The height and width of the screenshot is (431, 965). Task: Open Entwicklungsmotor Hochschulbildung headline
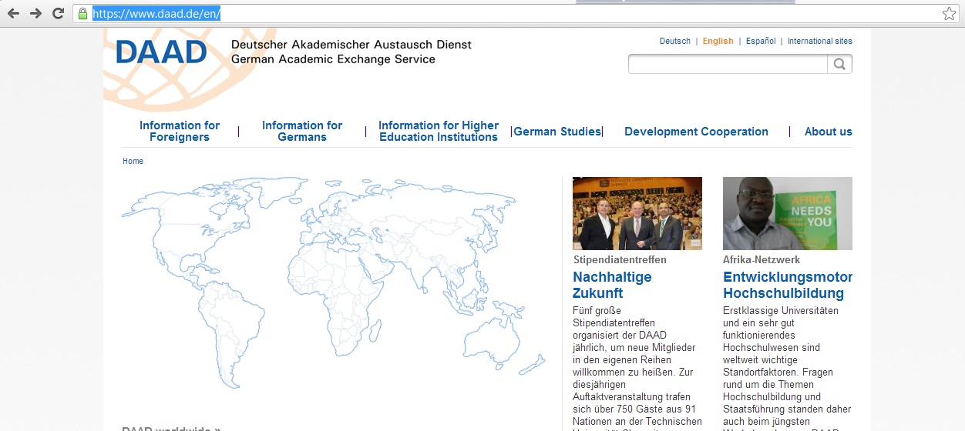pyautogui.click(x=788, y=285)
